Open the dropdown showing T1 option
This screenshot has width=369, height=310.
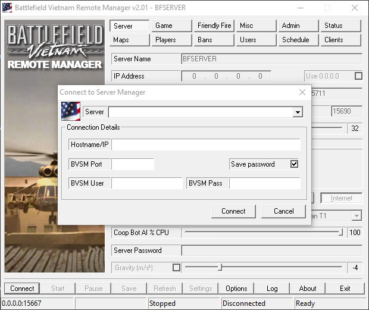356,216
